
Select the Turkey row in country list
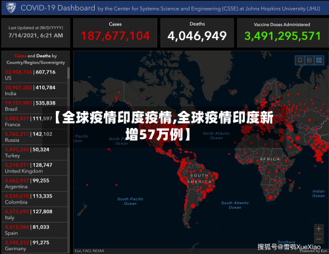coord(34,152)
